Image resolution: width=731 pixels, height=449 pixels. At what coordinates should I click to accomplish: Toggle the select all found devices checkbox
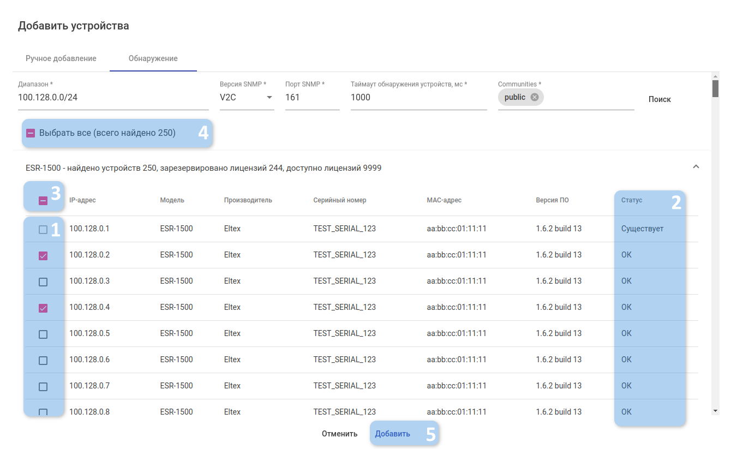(x=31, y=133)
